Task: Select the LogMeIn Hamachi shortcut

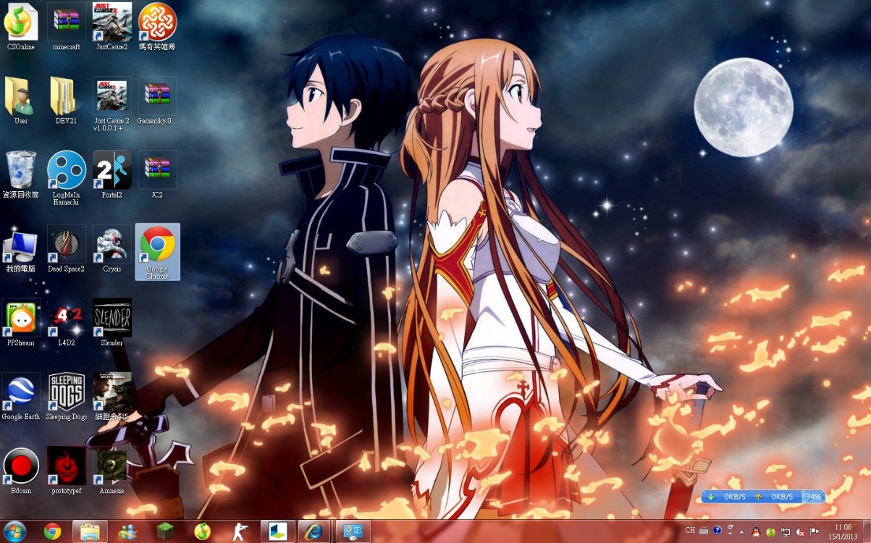Action: pos(67,178)
